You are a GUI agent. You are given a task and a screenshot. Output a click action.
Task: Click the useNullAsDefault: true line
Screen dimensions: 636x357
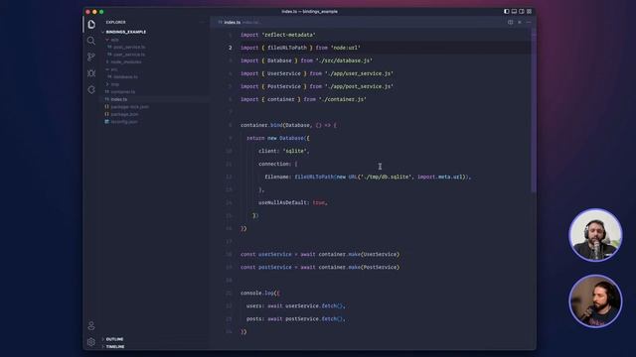pos(293,202)
